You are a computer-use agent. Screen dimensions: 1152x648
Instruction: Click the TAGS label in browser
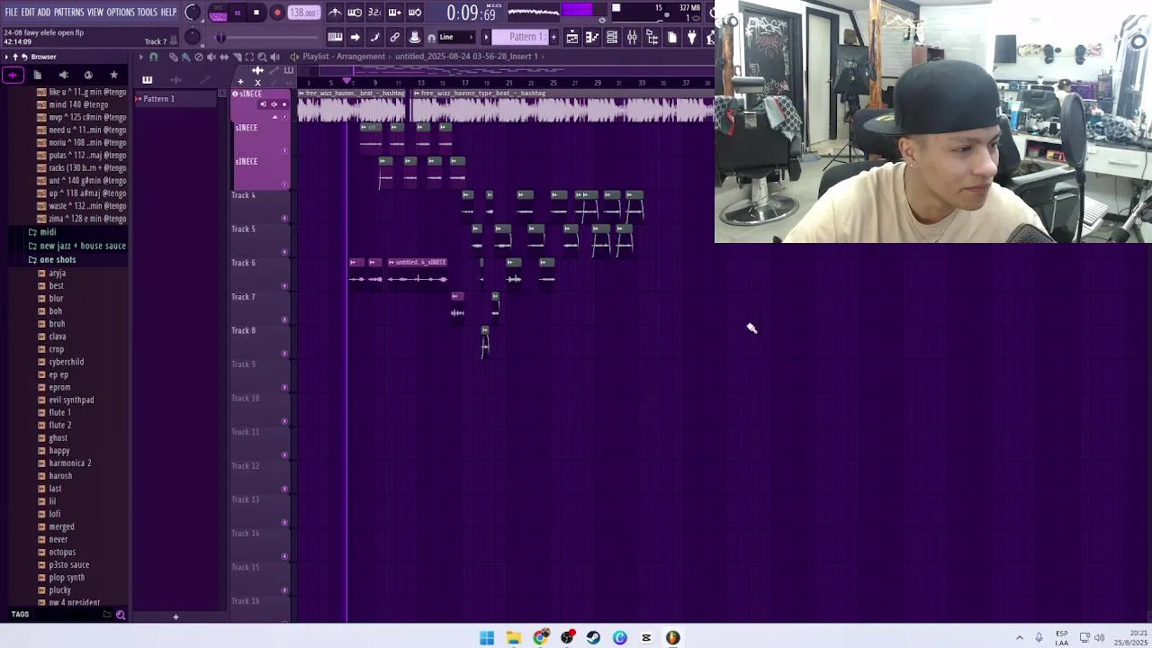pos(20,615)
